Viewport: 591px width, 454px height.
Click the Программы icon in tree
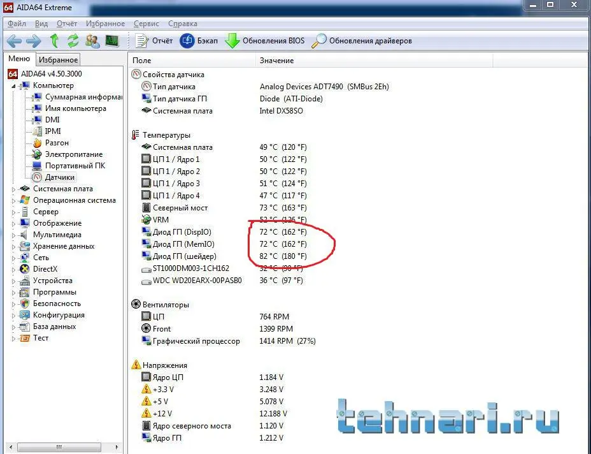[x=25, y=292]
